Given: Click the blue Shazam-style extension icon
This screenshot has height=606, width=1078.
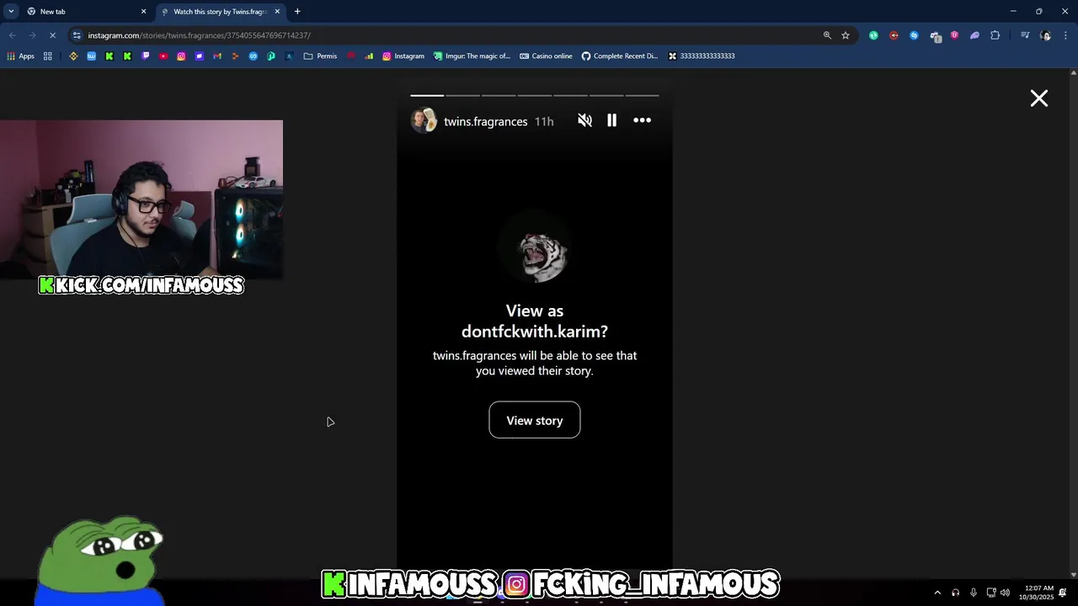Looking at the screenshot, I should point(914,35).
